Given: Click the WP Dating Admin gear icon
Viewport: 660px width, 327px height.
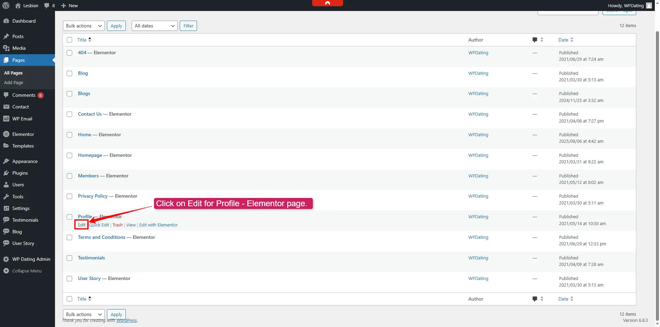Looking at the screenshot, I should point(6,259).
